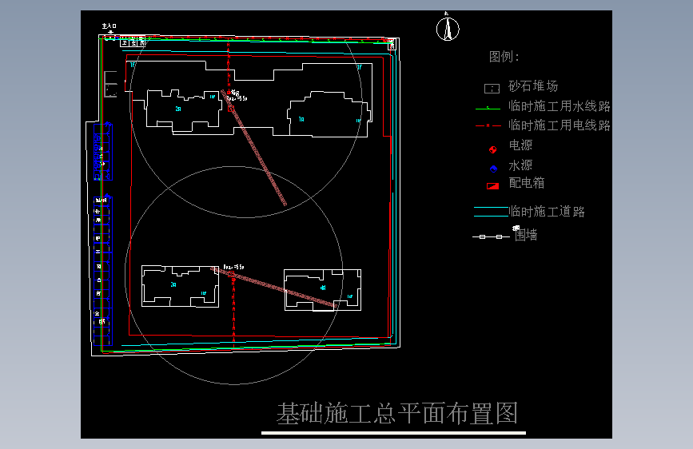
Task: Click the upper blue temporary facilities block
Action: (x=103, y=152)
